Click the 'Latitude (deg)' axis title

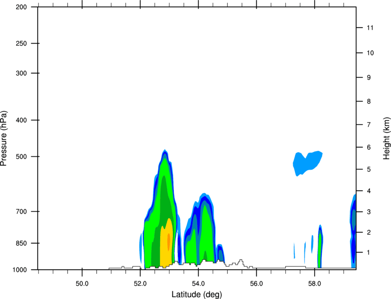(196, 294)
